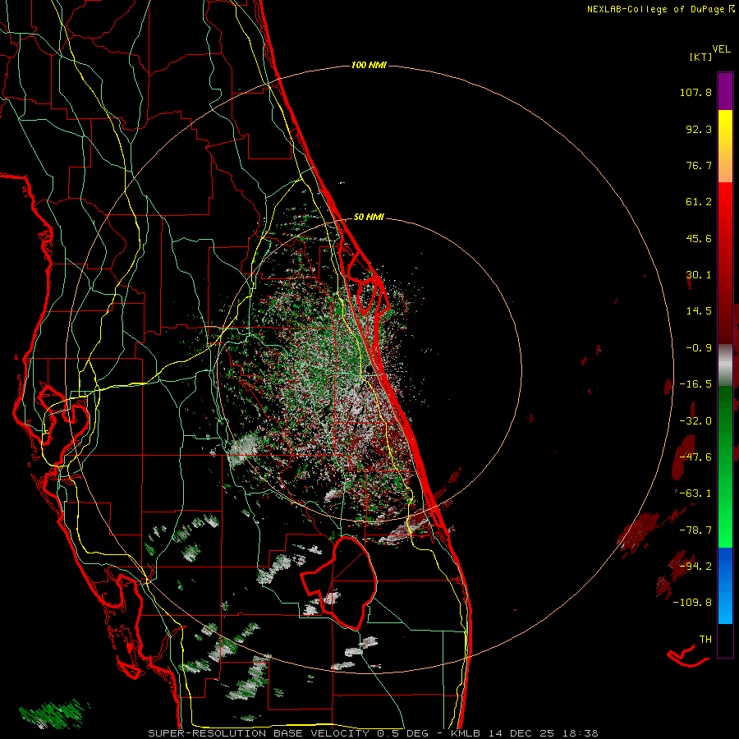This screenshot has height=739, width=739.
Task: Click the KMLB radar site identifier
Action: pyautogui.click(x=466, y=733)
